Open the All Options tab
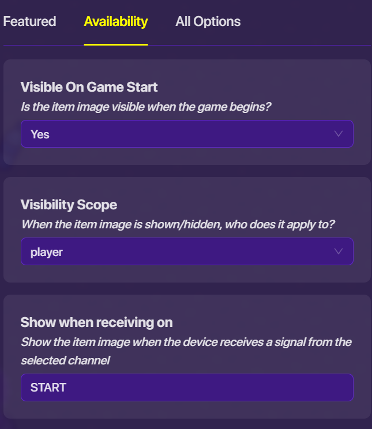 [208, 22]
